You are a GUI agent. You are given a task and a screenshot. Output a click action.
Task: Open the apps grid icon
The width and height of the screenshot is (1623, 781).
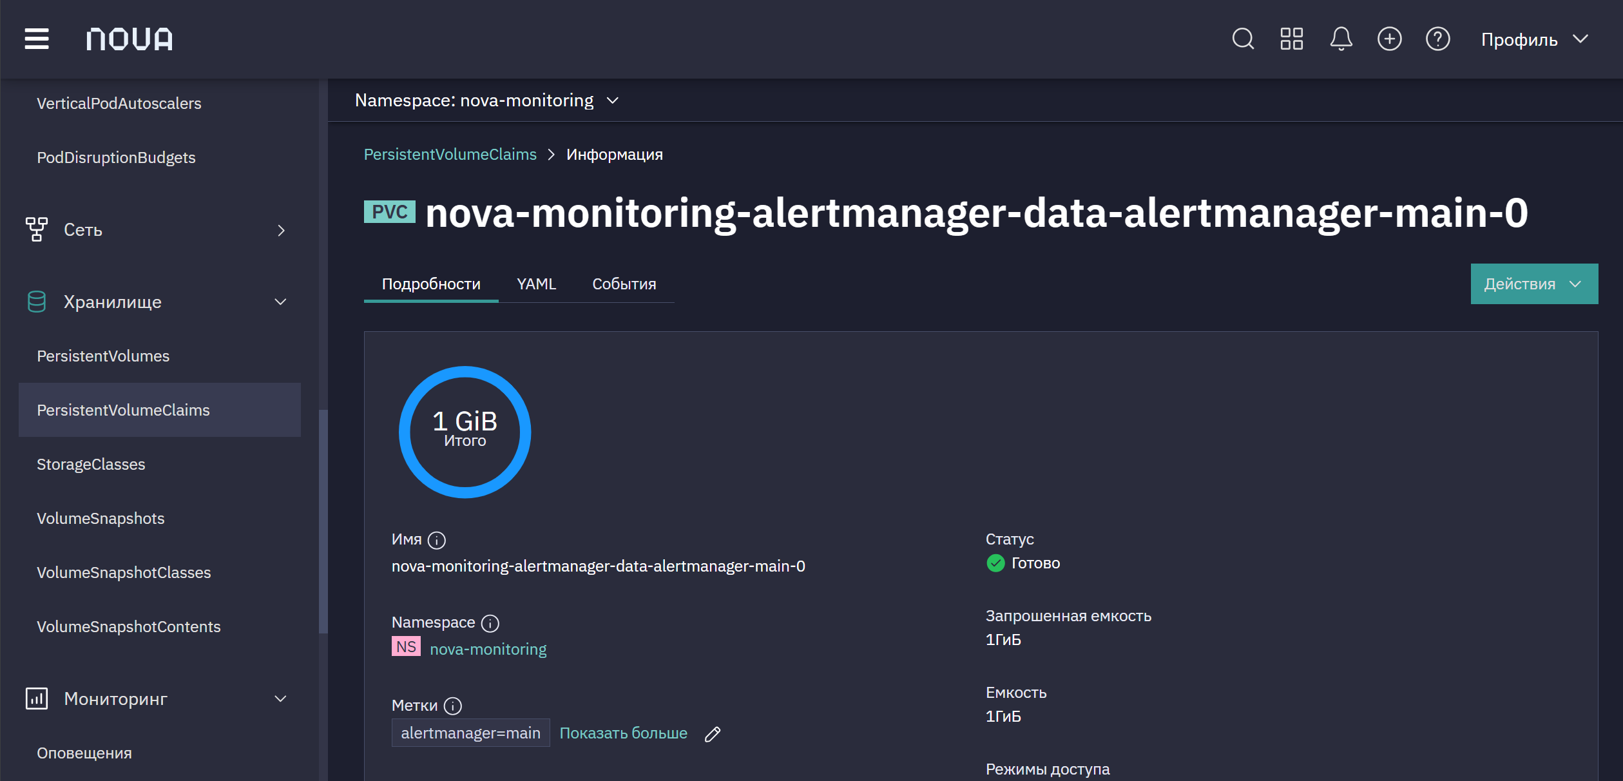coord(1291,39)
